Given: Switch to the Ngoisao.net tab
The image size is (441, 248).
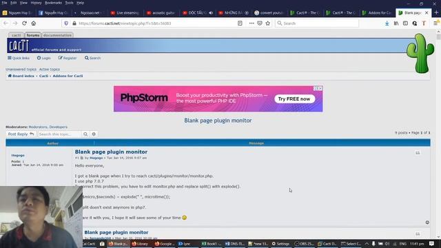Looking at the screenshot, I should pos(89,12).
